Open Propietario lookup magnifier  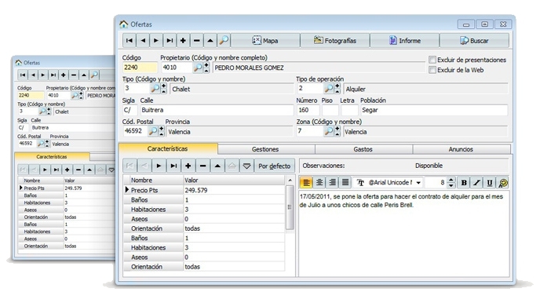[x=198, y=68]
